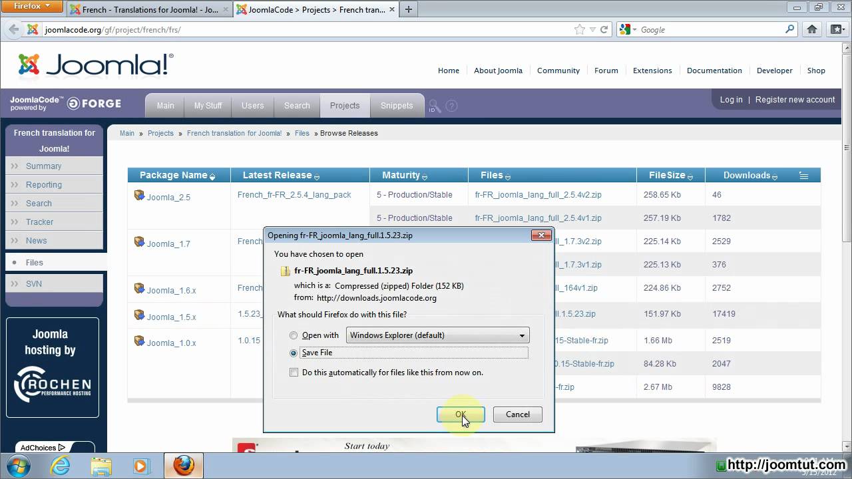Open Windows Explorer folder in taskbar
The width and height of the screenshot is (852, 479).
click(x=101, y=466)
